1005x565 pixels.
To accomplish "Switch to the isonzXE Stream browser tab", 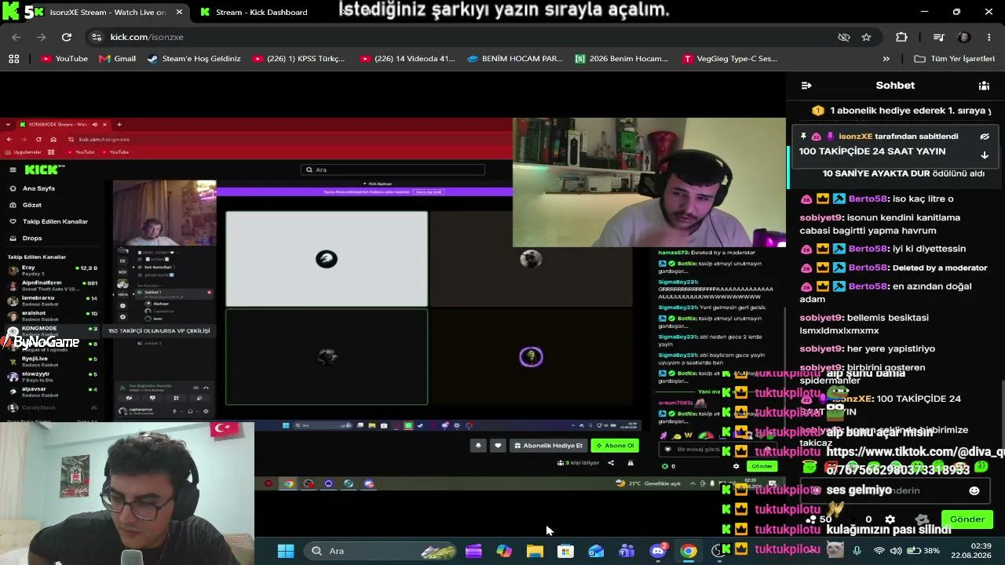I will pos(108,12).
